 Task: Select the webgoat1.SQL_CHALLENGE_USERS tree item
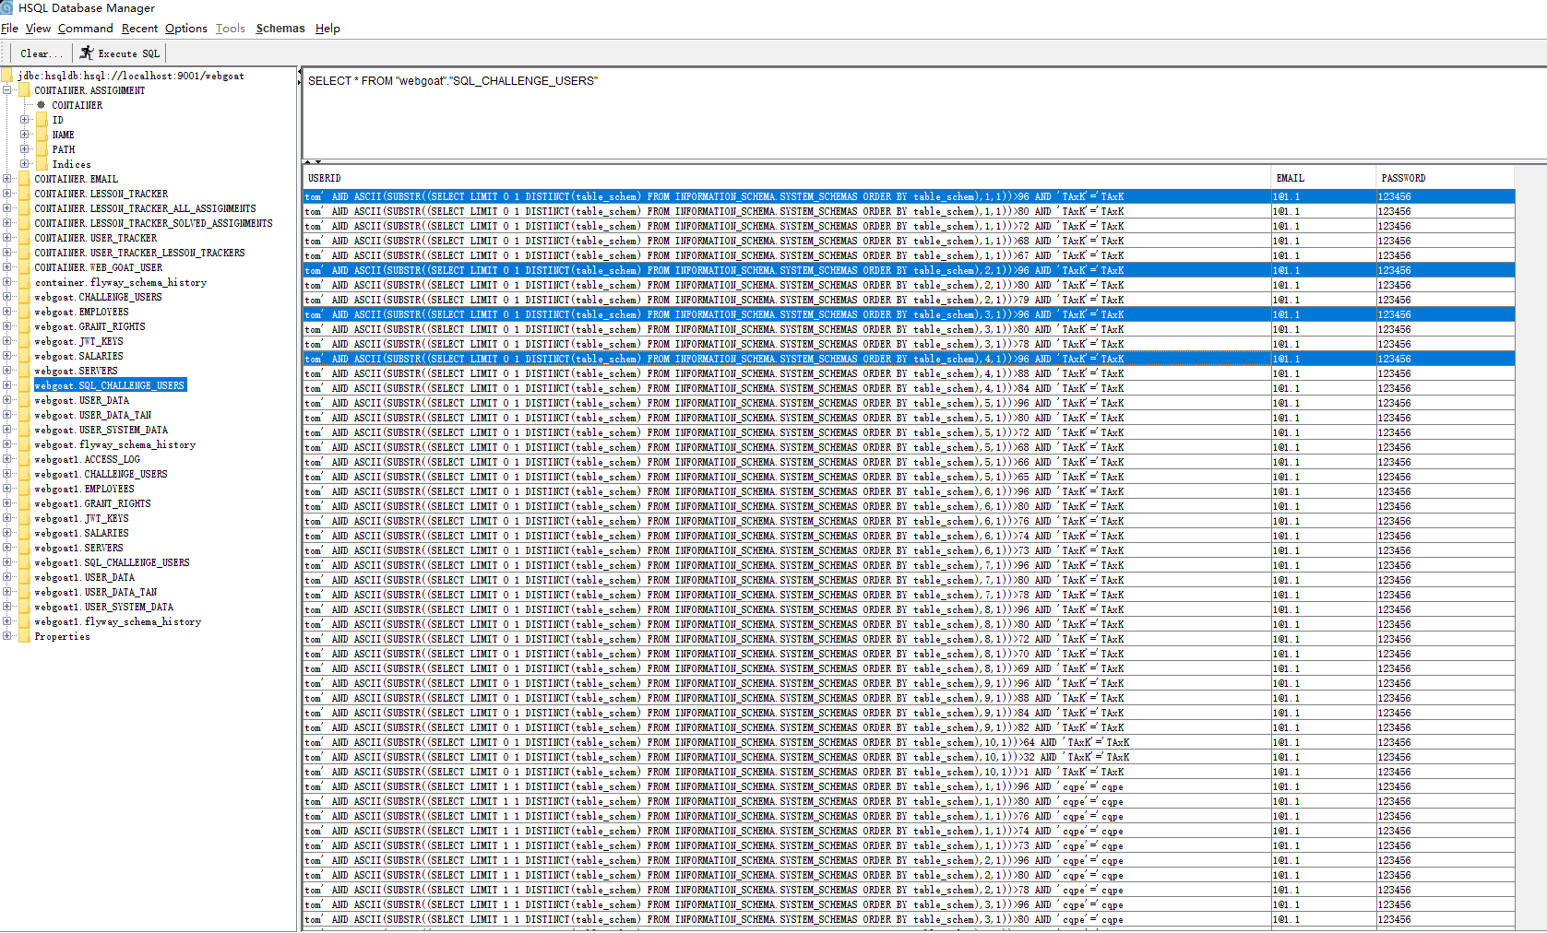pyautogui.click(x=112, y=562)
